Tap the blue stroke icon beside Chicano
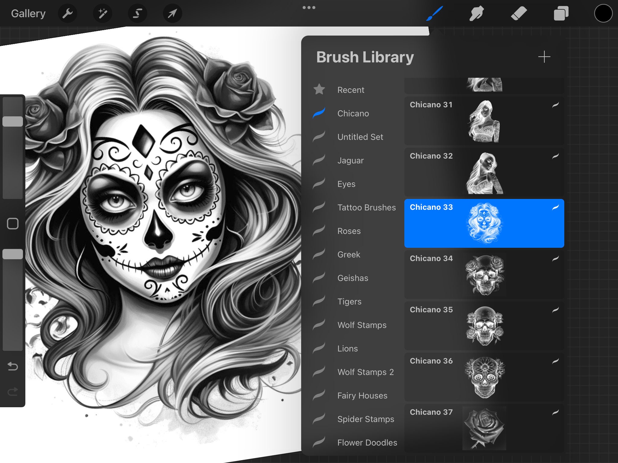The image size is (618, 463). 319,113
